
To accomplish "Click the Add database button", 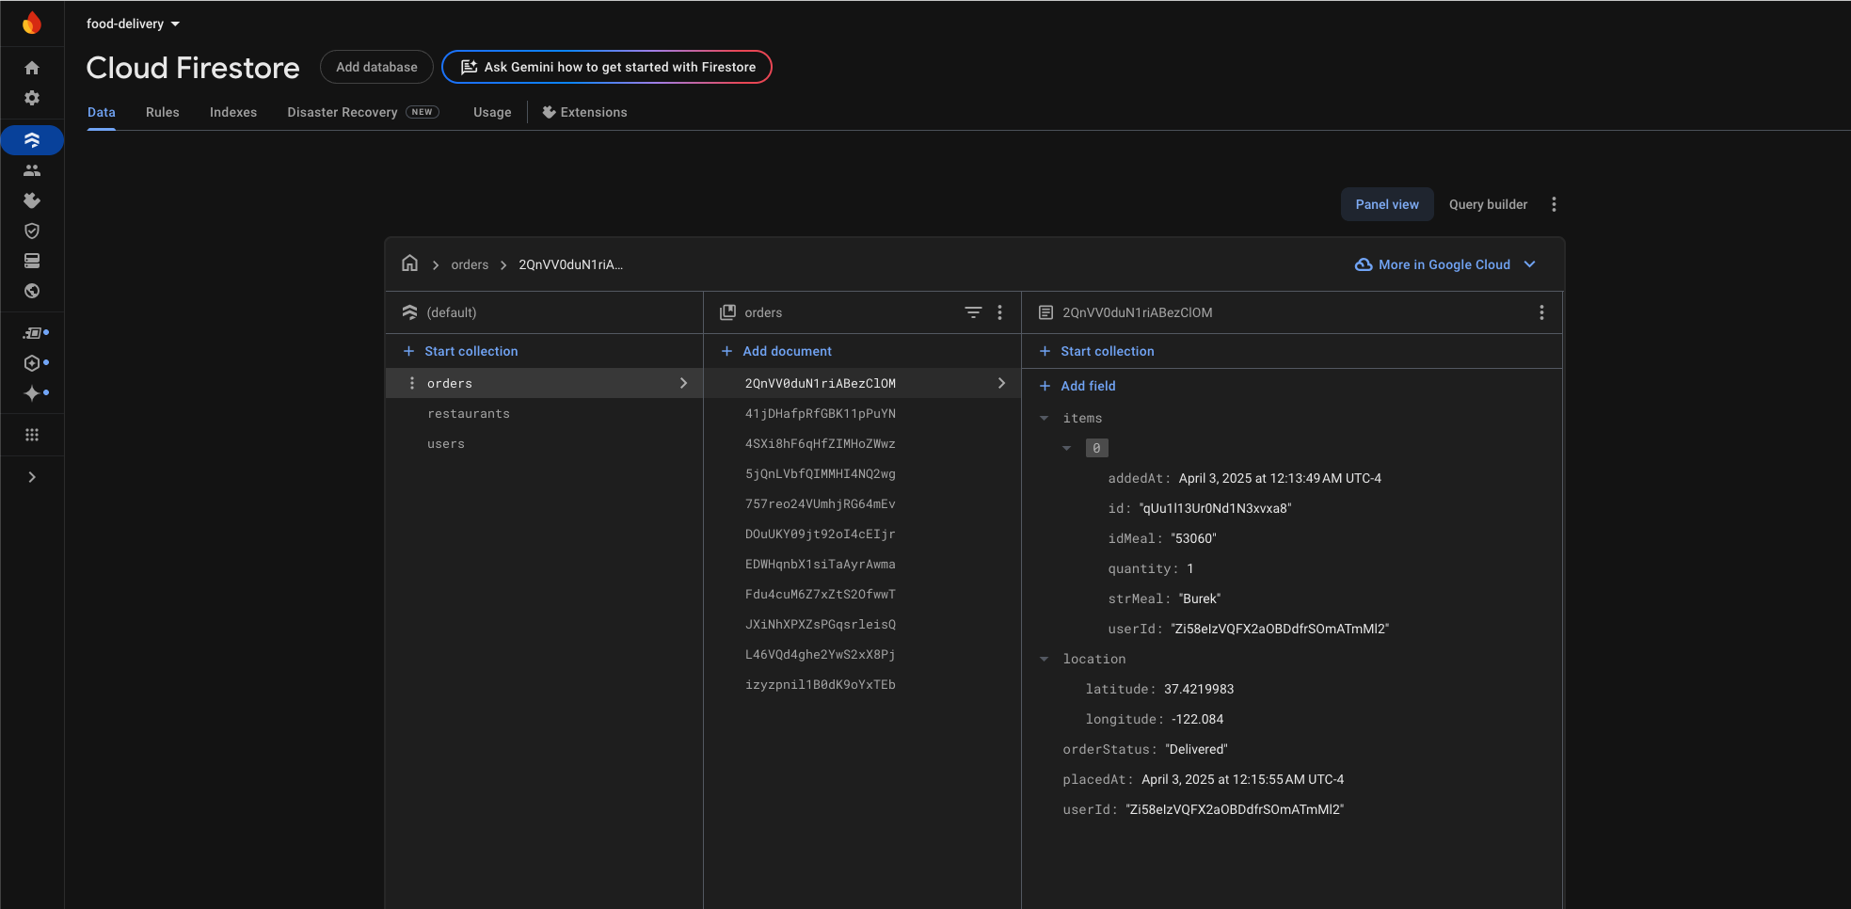I will (x=376, y=67).
